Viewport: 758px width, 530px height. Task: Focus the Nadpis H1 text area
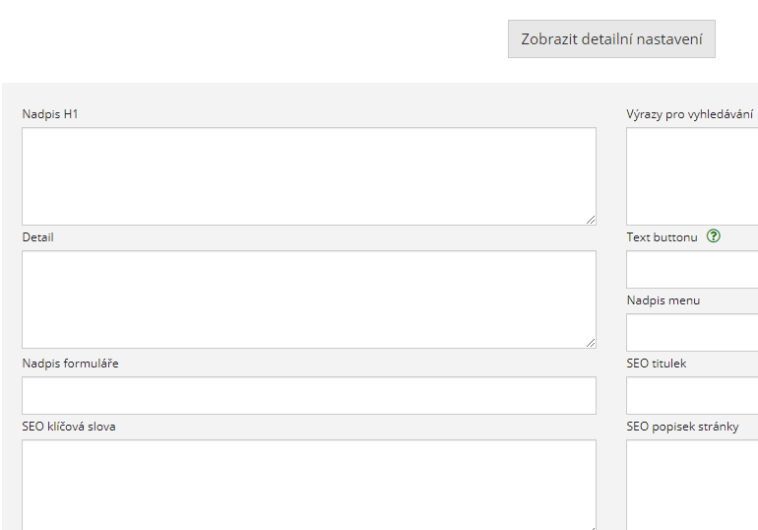309,176
